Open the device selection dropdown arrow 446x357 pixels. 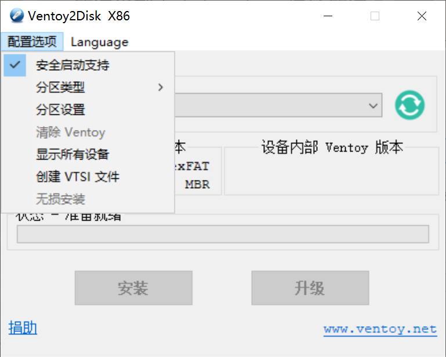coord(373,106)
